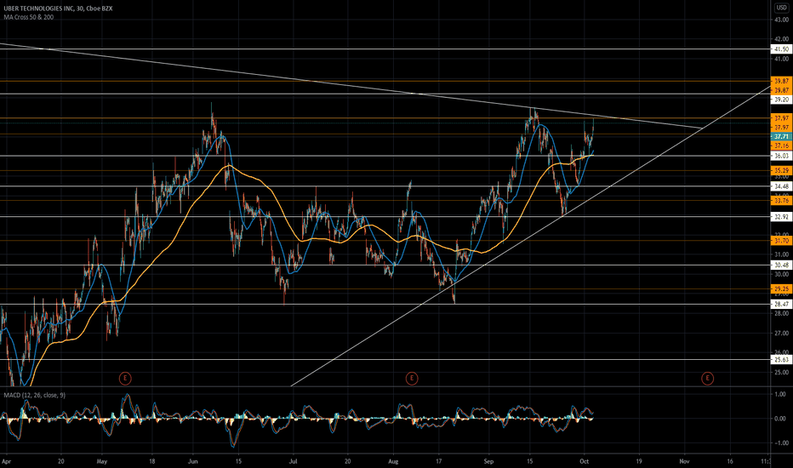Click the Sep label on time axis
Screen dimensions: 793x468
pyautogui.click(x=488, y=461)
